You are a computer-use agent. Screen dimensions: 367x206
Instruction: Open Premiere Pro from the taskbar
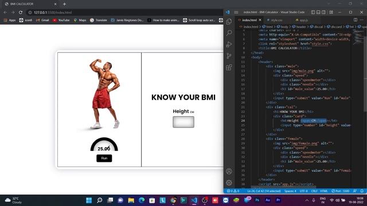pyautogui.click(x=278, y=200)
